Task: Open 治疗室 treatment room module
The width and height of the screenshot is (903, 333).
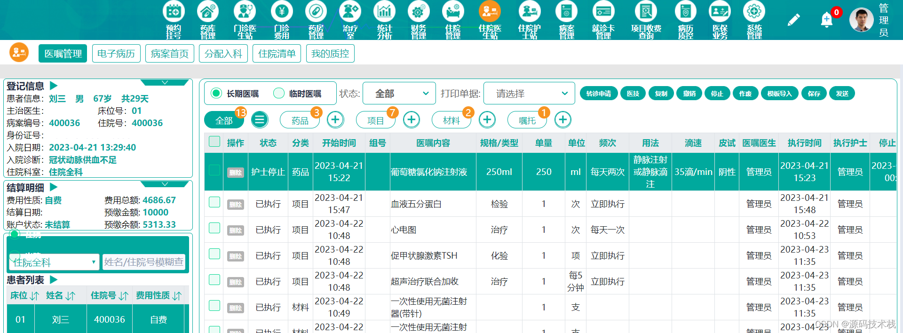Action: point(350,20)
